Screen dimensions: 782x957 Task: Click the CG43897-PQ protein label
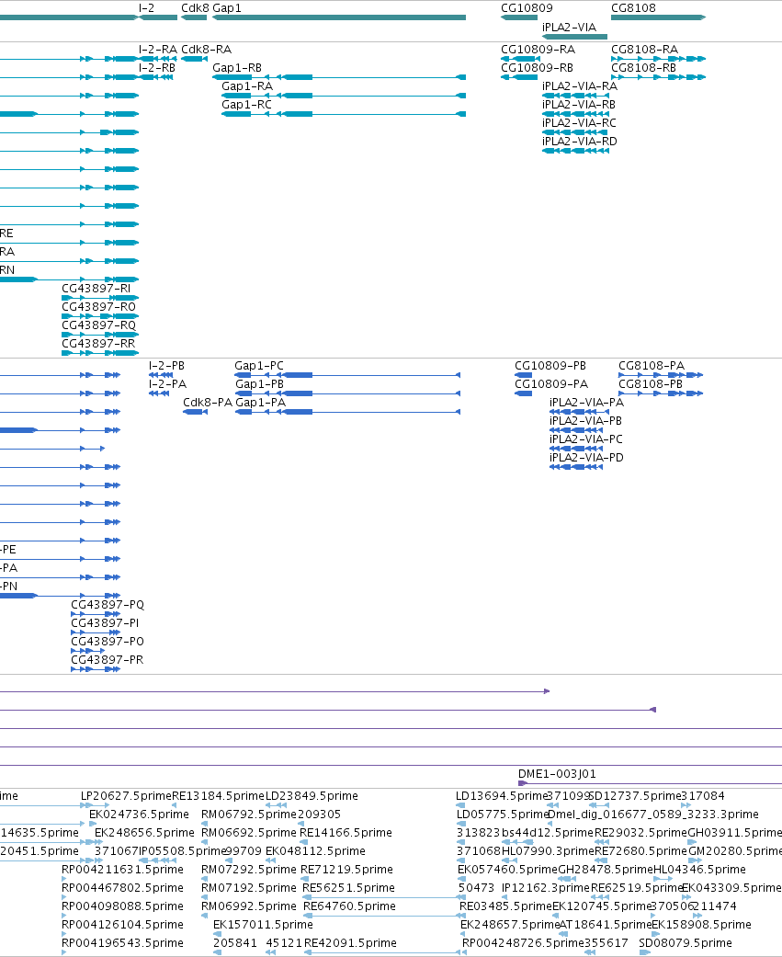click(x=108, y=604)
